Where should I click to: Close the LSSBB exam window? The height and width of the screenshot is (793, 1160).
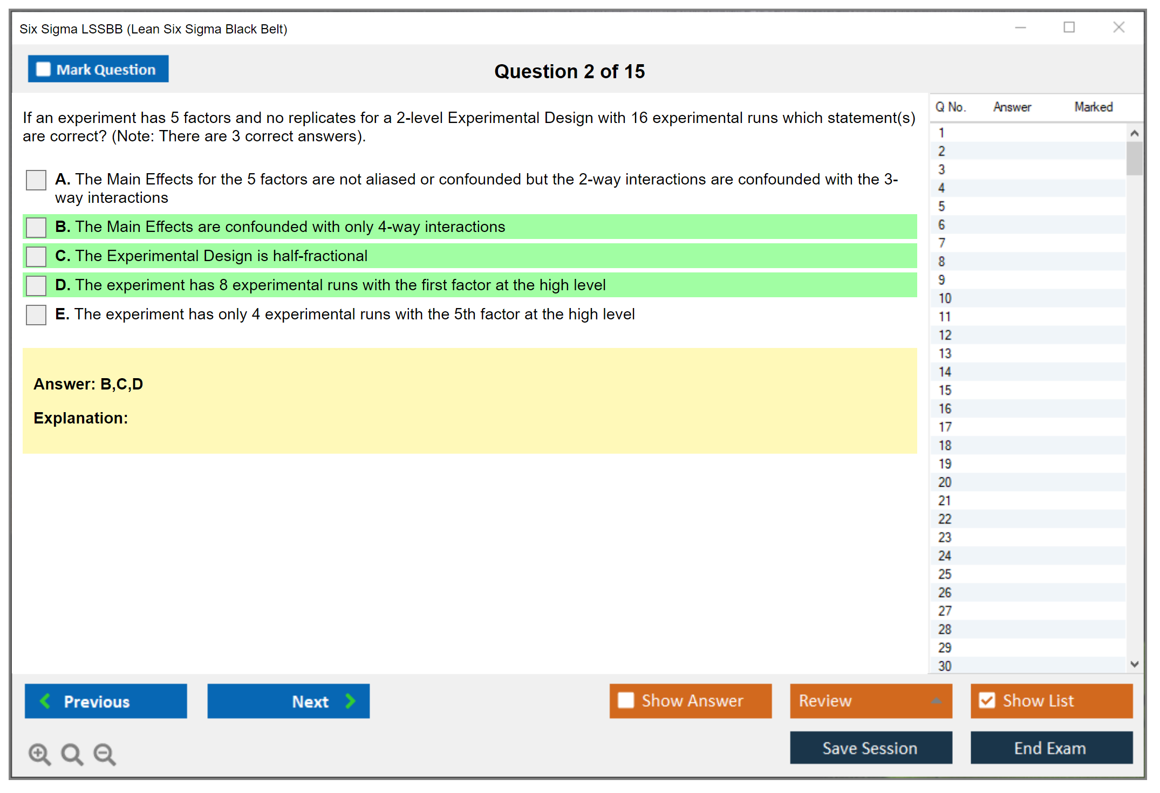pyautogui.click(x=1118, y=28)
